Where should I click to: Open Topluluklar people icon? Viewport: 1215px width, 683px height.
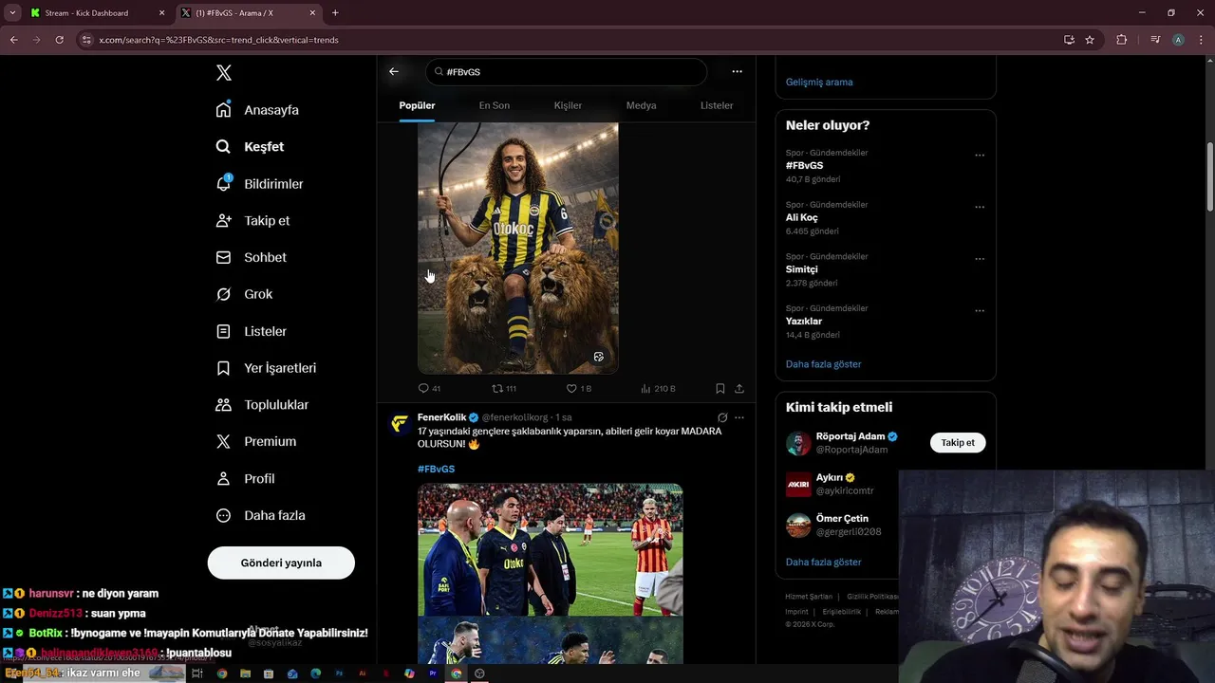(x=223, y=405)
